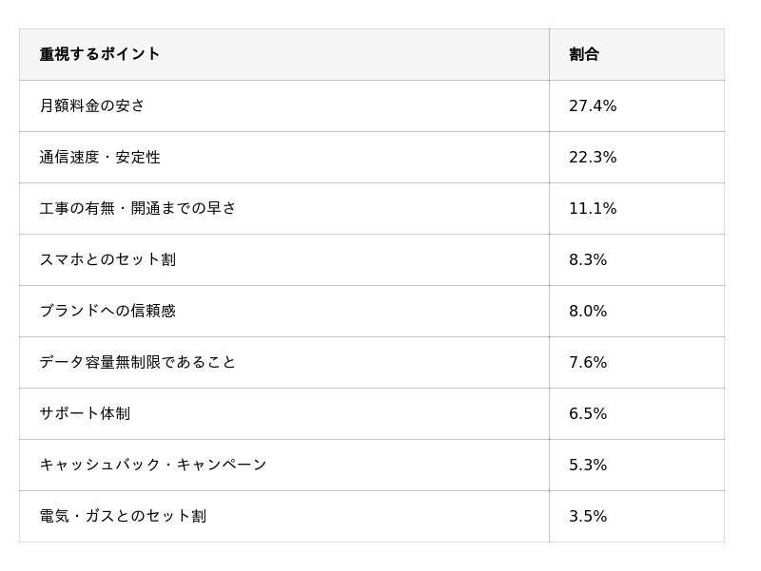Image resolution: width=761 pixels, height=571 pixels.
Task: Click the 11.1% value cell
Action: [x=636, y=208]
